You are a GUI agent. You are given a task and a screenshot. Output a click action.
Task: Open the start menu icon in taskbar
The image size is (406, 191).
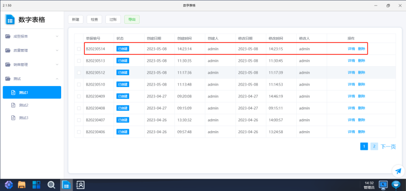tap(8, 185)
